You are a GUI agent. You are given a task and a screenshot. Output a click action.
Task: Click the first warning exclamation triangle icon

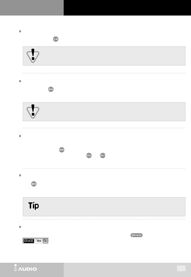pyautogui.click(x=33, y=56)
